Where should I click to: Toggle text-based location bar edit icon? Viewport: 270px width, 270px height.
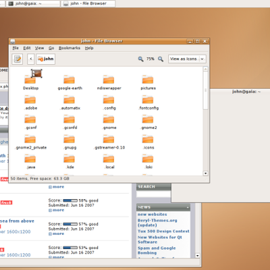18,59
